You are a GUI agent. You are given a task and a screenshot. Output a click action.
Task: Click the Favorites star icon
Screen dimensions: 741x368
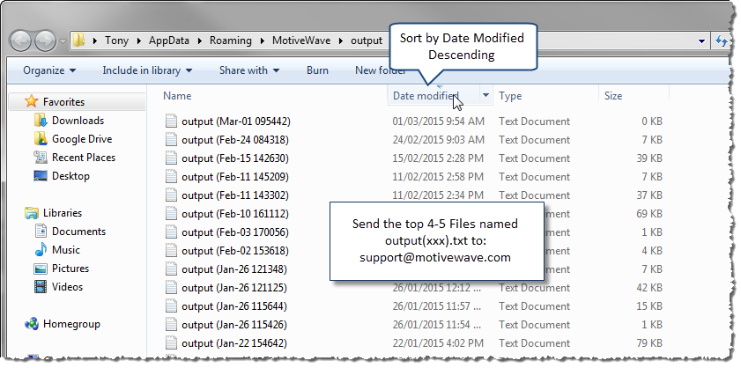[31, 101]
